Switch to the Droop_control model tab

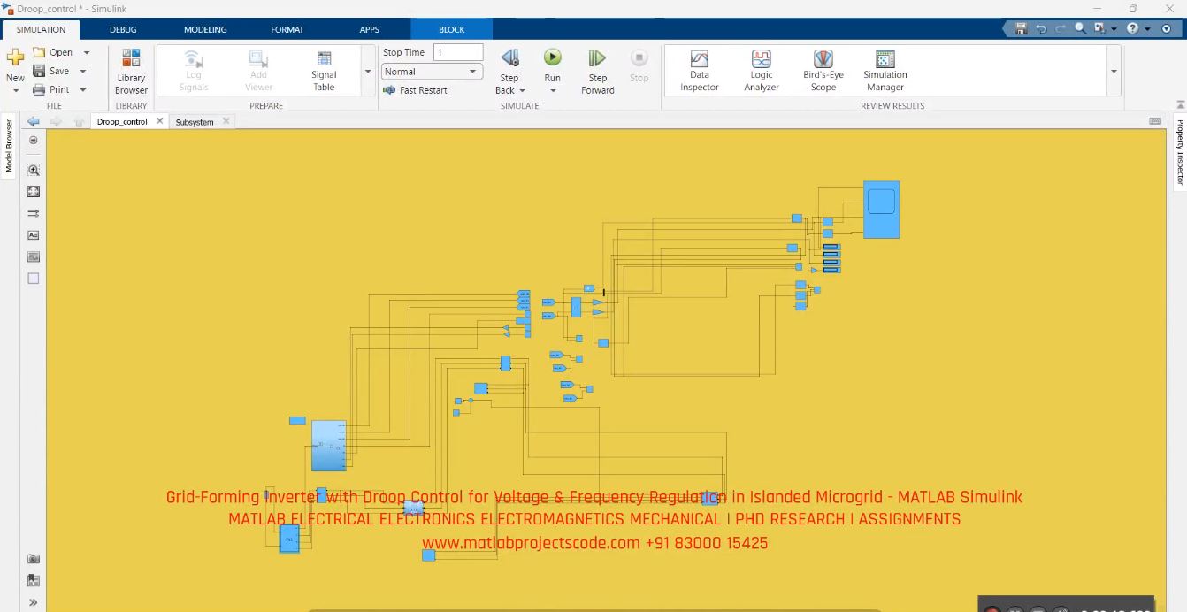[122, 122]
